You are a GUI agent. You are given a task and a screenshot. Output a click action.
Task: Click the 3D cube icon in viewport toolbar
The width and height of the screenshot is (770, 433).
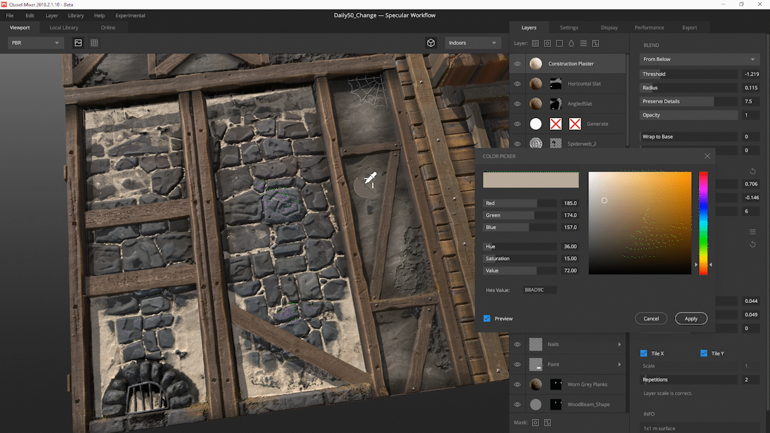431,43
